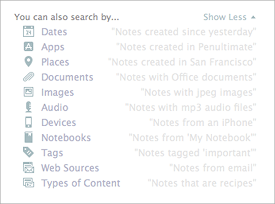
Task: Click the Places map pin icon
Action: pos(28,62)
